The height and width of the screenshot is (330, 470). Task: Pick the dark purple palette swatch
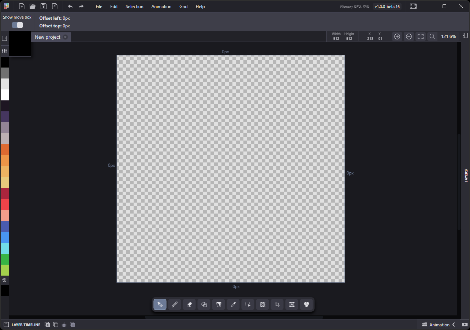click(4, 117)
